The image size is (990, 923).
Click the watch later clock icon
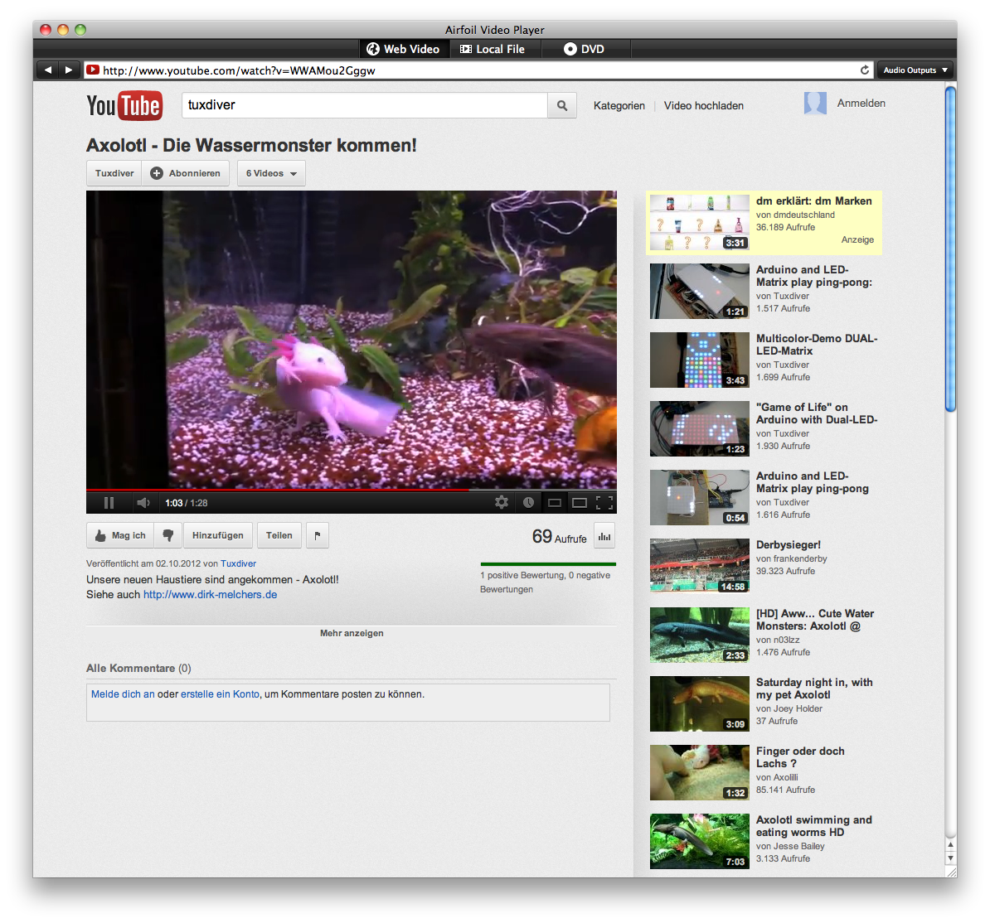click(528, 502)
